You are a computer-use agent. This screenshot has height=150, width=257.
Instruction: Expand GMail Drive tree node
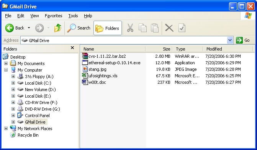[13, 122]
